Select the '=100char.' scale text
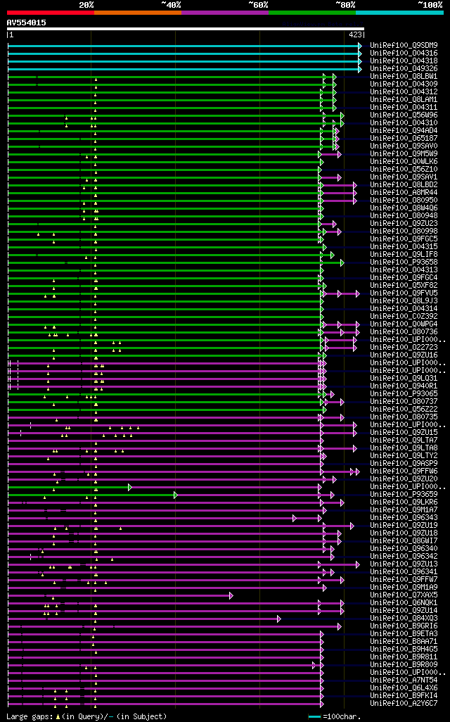Viewport: 450px width, 722px height. (x=342, y=716)
